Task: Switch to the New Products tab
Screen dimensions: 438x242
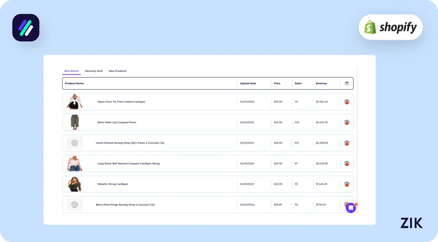Action: (x=118, y=71)
